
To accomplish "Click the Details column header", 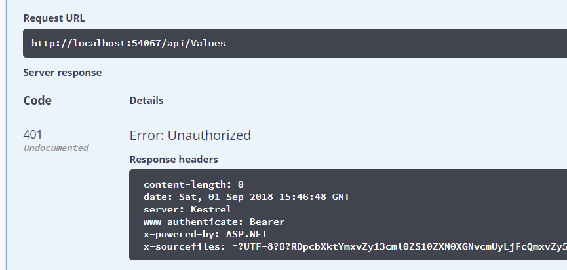I will click(x=146, y=101).
